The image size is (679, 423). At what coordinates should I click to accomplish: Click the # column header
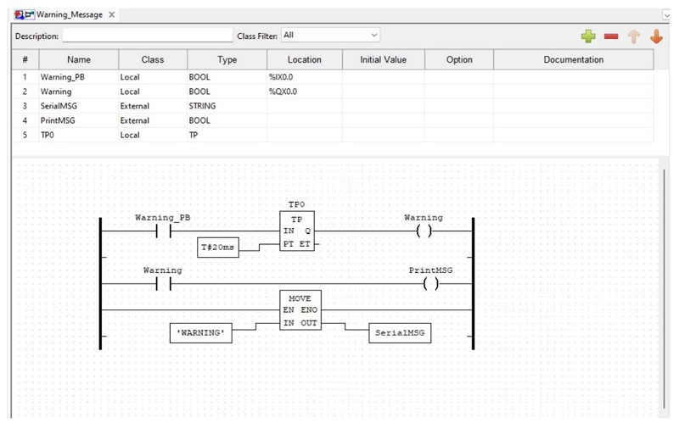point(25,59)
